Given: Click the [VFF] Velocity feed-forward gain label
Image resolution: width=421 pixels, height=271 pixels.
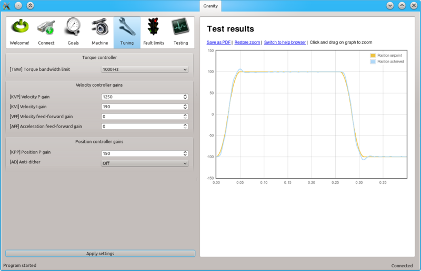Looking at the screenshot, I should 41,117.
